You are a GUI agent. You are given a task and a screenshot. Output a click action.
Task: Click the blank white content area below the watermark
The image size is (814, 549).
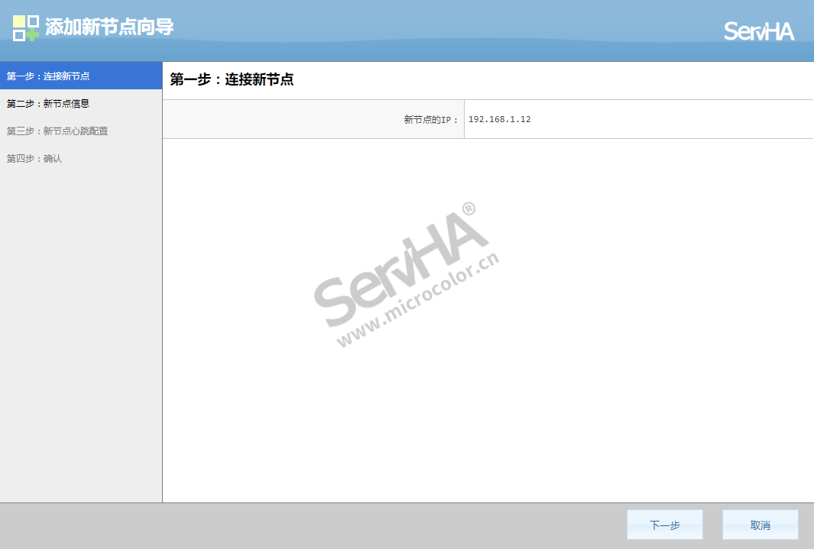click(x=488, y=428)
